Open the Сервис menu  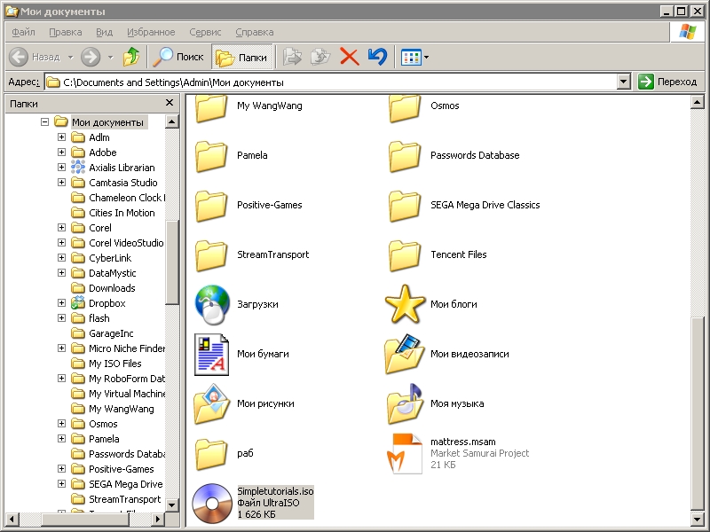(x=205, y=32)
